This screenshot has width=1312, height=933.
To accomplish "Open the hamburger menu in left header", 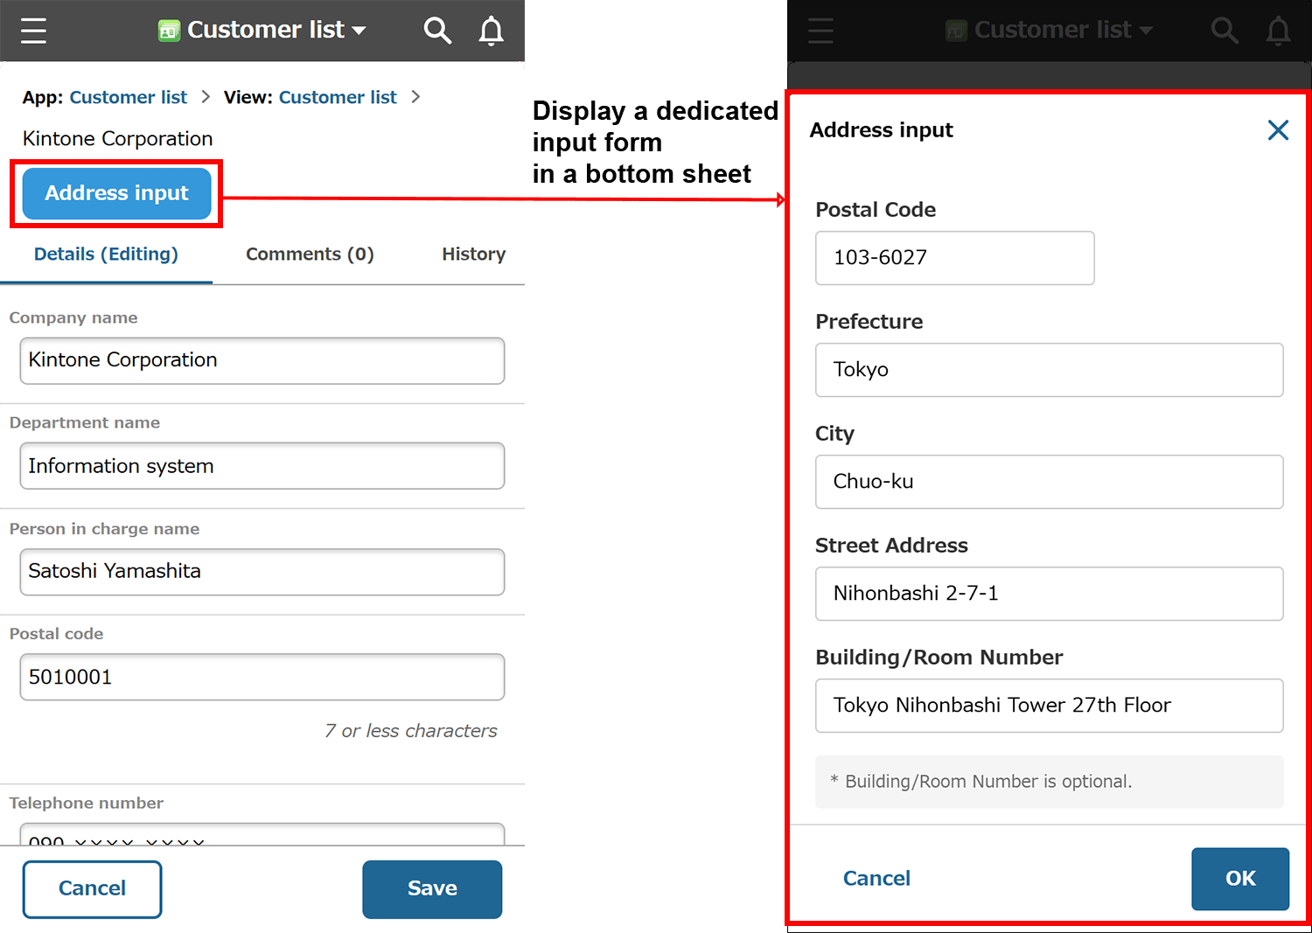I will coord(33,31).
